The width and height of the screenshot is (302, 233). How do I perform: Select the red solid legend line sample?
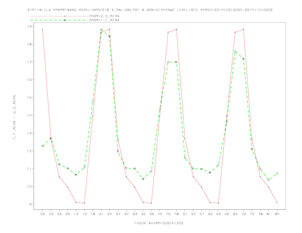coord(59,16)
